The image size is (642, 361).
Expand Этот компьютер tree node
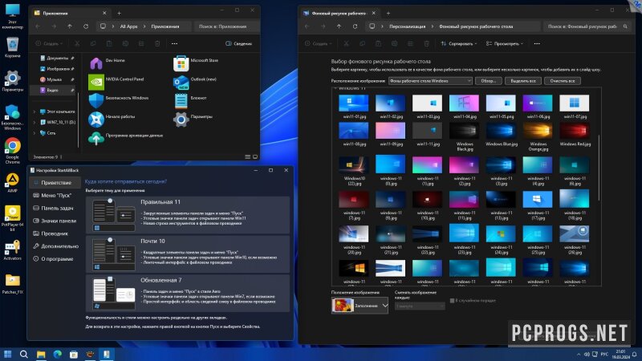tap(35, 112)
